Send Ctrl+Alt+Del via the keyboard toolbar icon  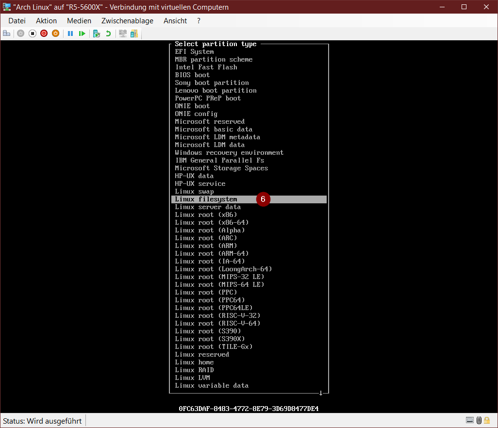[x=7, y=33]
